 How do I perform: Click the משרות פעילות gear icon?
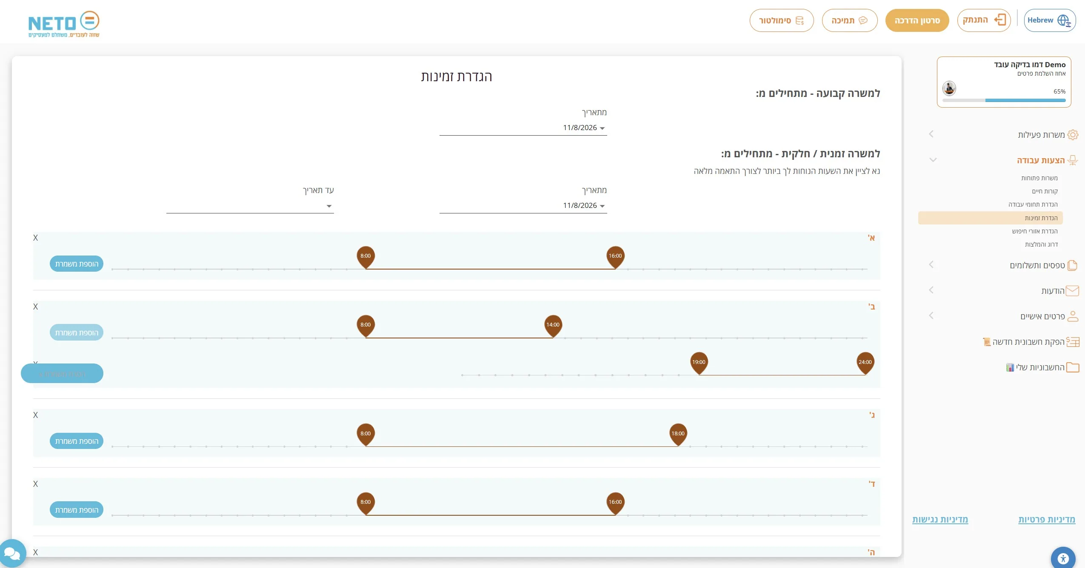tap(1073, 135)
